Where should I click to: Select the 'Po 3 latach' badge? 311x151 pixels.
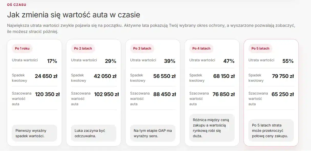[142, 48]
